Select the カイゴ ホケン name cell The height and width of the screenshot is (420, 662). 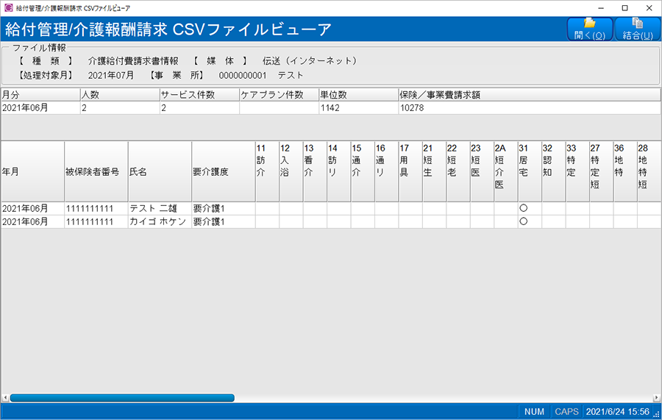tap(160, 221)
